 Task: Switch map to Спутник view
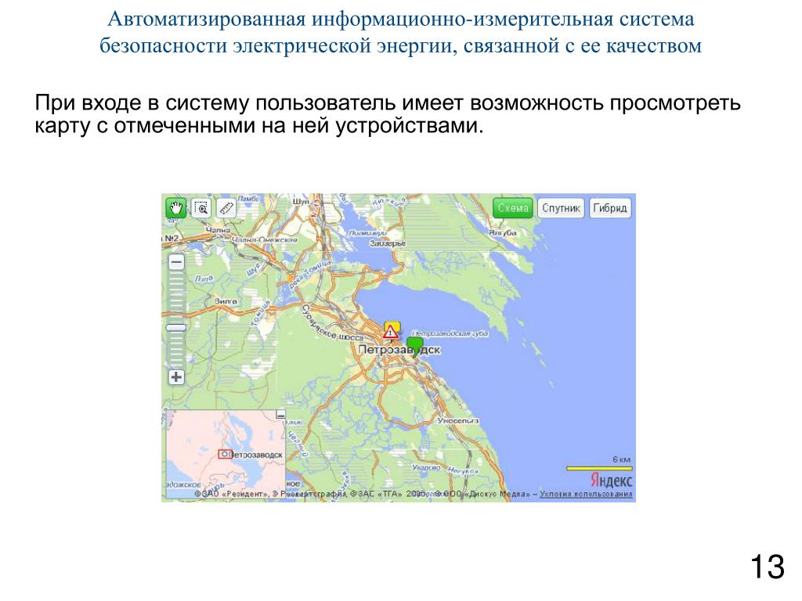pyautogui.click(x=561, y=208)
